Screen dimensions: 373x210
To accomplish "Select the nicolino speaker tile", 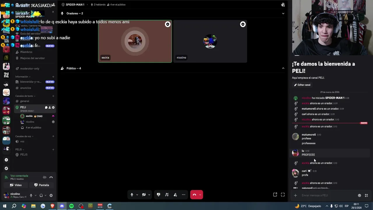I will click(x=210, y=41).
